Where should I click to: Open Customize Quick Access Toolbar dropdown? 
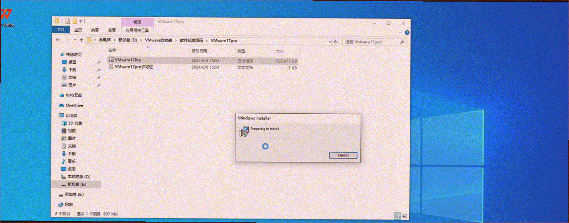pyautogui.click(x=81, y=21)
